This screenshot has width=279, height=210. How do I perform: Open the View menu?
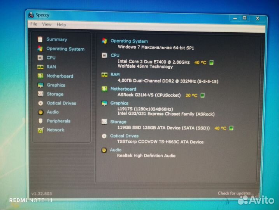click(47, 24)
